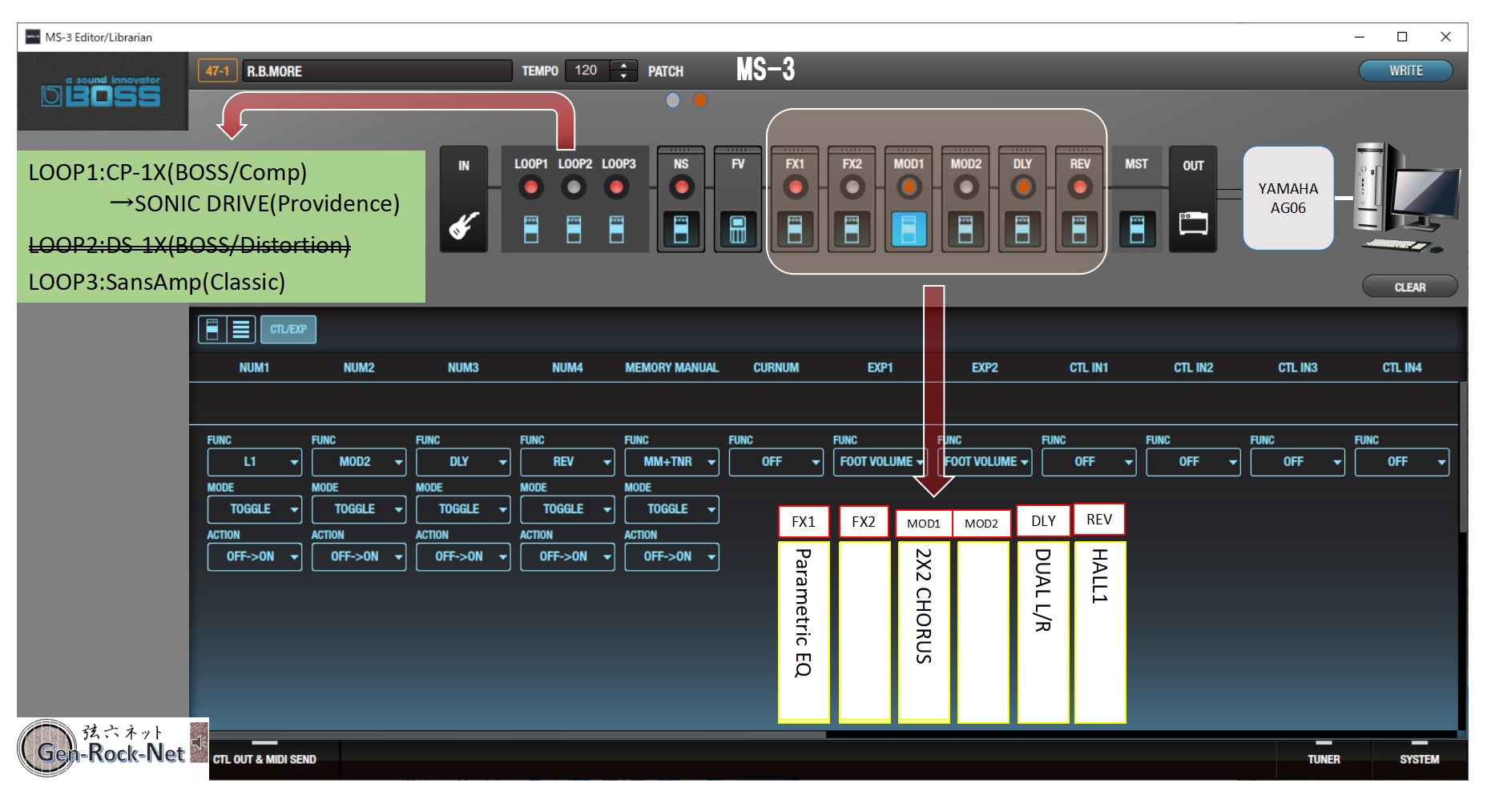Select the gray PATCH indicator dot
The image size is (1491, 803).
coord(673,100)
